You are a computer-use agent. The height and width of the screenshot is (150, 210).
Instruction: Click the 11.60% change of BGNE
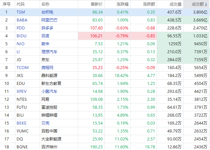[x=122, y=147]
